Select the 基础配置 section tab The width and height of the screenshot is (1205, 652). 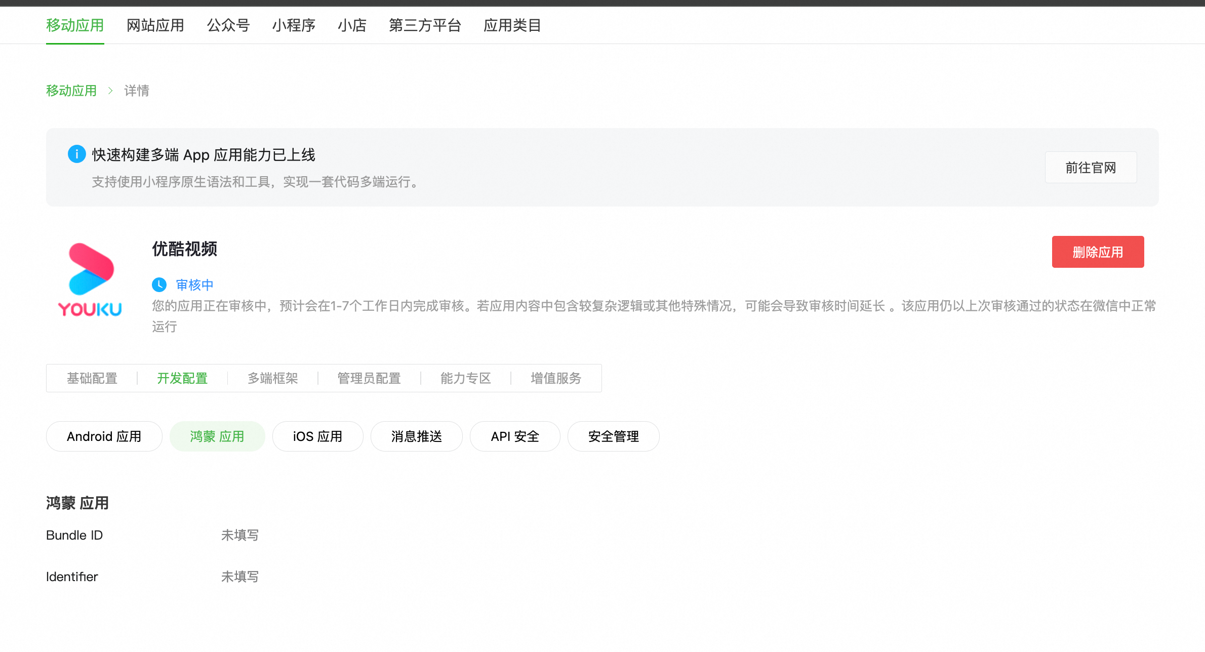[x=92, y=378]
